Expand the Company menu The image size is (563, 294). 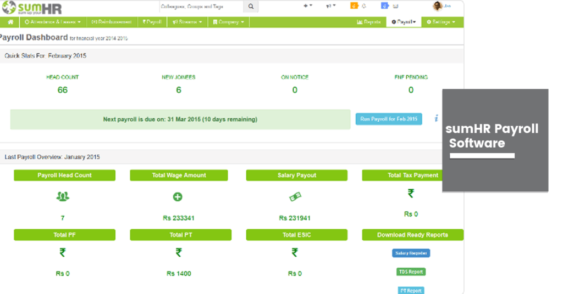(x=228, y=22)
